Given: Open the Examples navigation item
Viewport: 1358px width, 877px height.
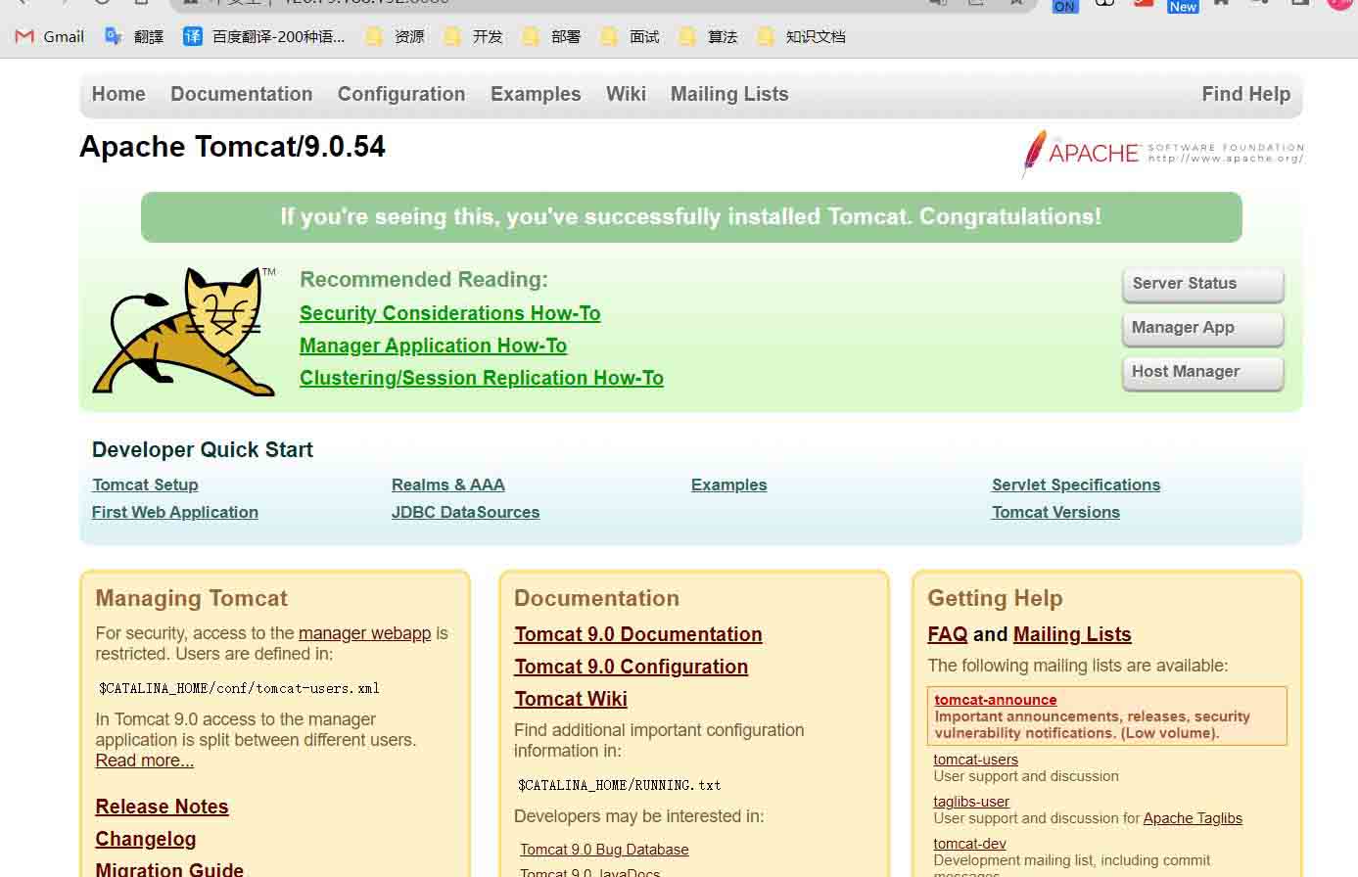Looking at the screenshot, I should coord(536,94).
